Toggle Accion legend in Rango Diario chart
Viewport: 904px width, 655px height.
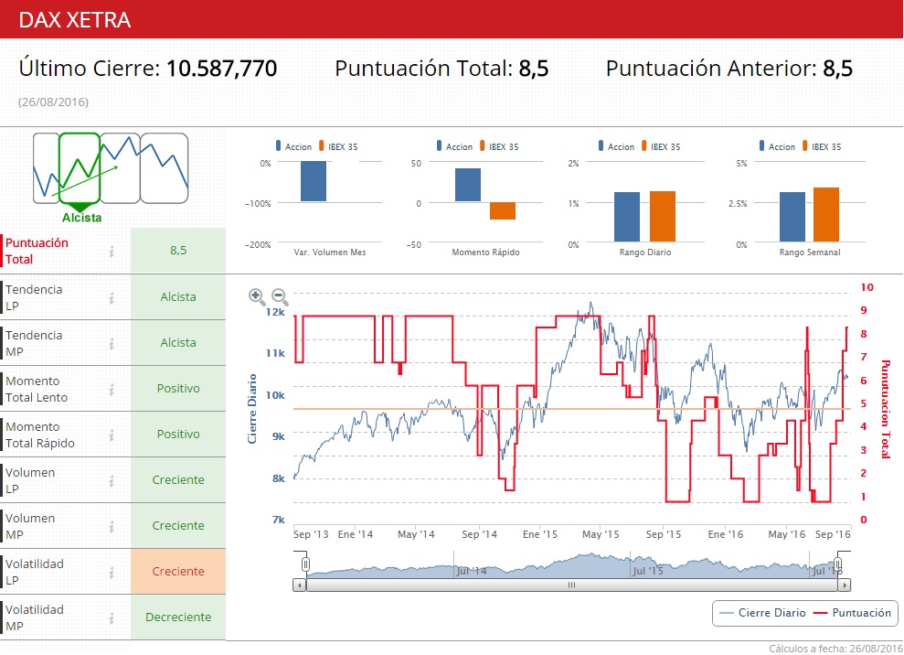tap(616, 146)
